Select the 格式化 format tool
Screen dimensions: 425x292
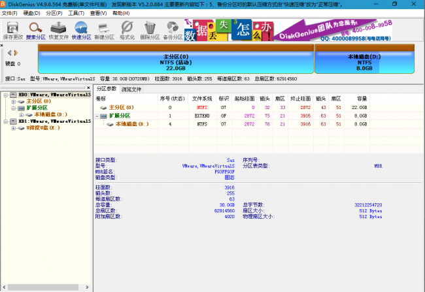(x=127, y=31)
